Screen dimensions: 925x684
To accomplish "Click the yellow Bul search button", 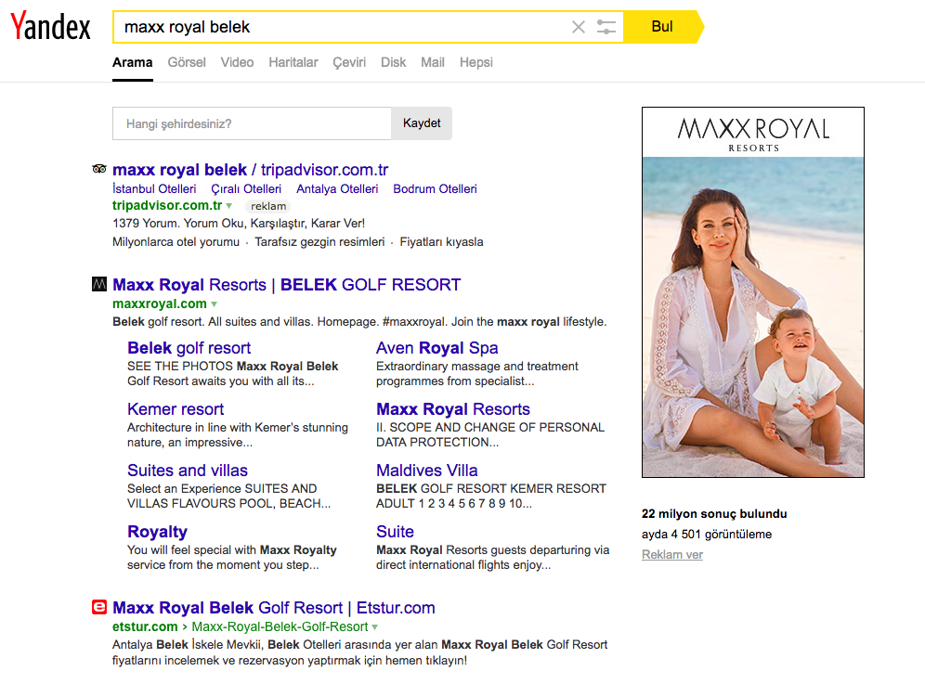I will [x=662, y=27].
